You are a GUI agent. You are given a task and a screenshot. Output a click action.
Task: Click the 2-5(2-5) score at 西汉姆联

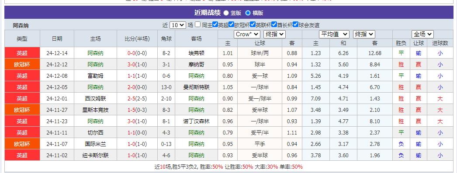[x=137, y=98]
